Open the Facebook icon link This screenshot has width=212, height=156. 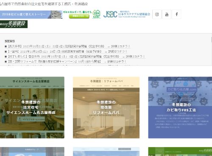pos(176,14)
